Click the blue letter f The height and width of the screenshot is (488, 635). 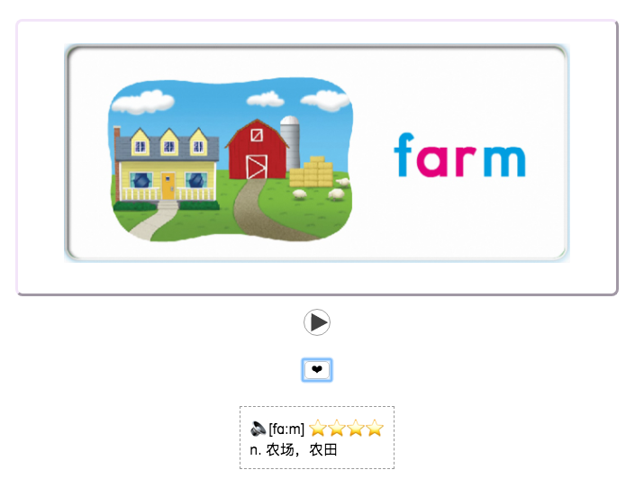[404, 154]
